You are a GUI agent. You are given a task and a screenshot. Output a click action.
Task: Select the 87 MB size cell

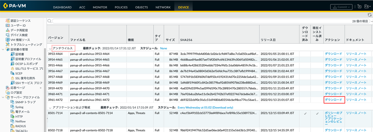[x=174, y=54]
